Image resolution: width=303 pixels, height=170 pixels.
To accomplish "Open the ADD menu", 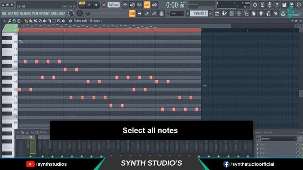I will coord(16,13).
